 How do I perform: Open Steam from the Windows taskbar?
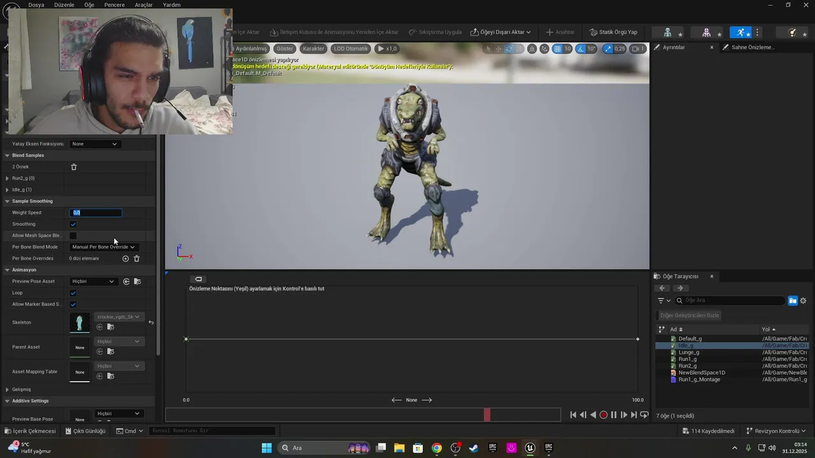pyautogui.click(x=474, y=448)
